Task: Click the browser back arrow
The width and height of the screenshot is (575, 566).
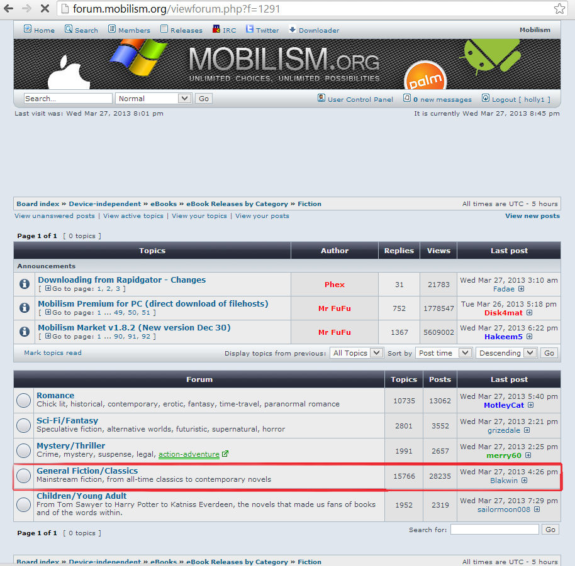Action: point(8,8)
